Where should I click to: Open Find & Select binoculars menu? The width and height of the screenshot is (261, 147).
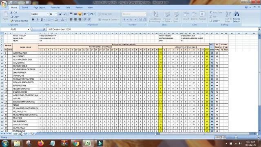click(236, 17)
